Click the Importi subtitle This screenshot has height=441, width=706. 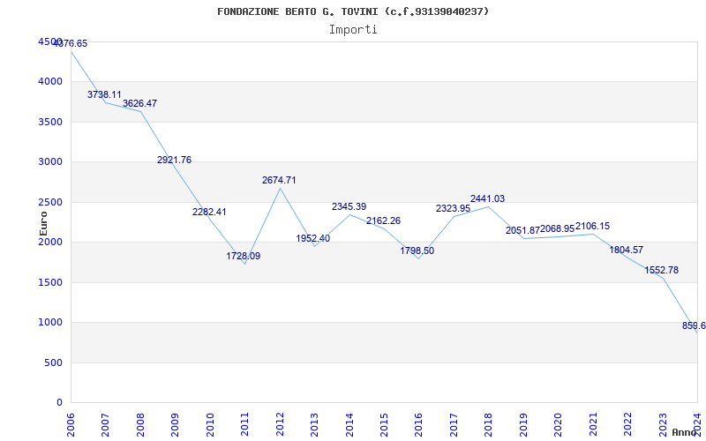pos(353,30)
